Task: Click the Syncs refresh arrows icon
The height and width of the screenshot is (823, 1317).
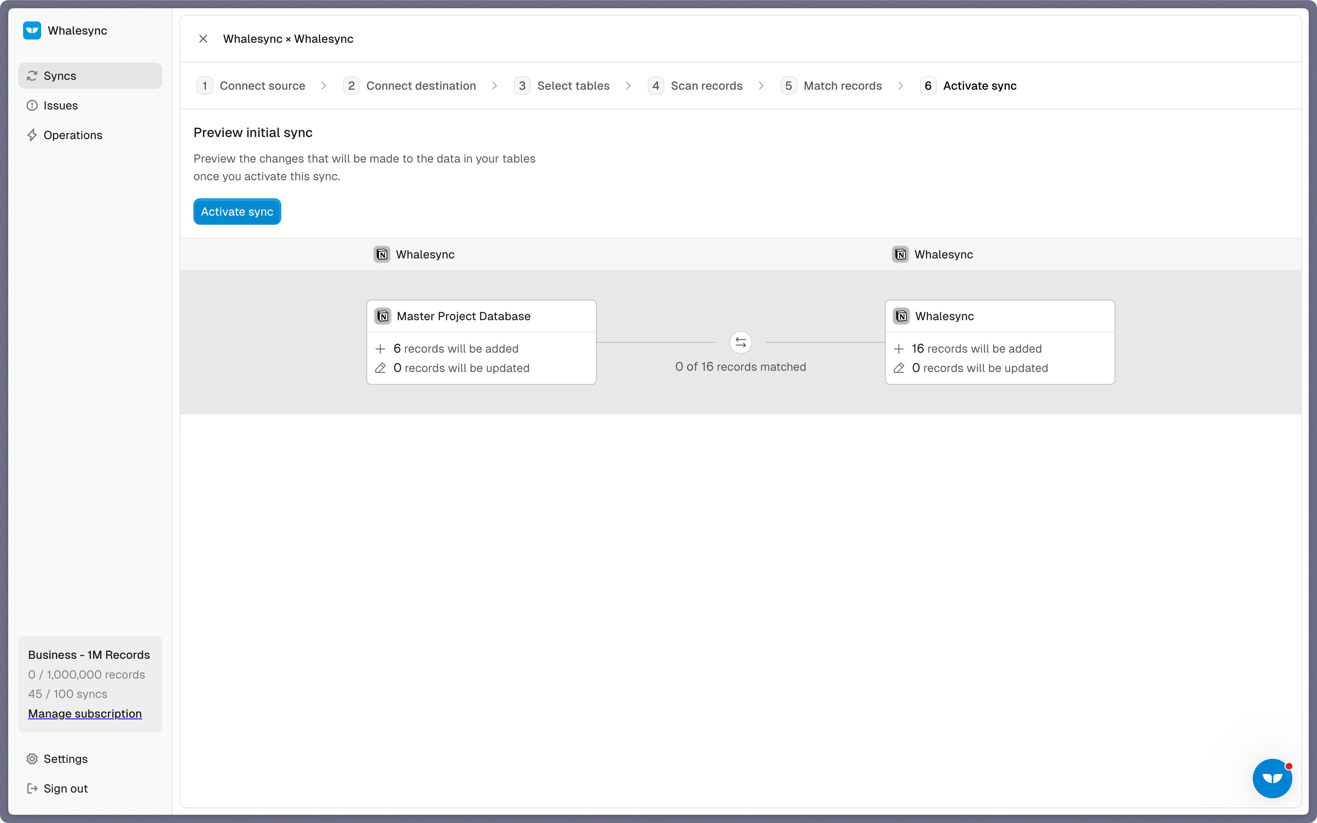Action: click(x=32, y=76)
